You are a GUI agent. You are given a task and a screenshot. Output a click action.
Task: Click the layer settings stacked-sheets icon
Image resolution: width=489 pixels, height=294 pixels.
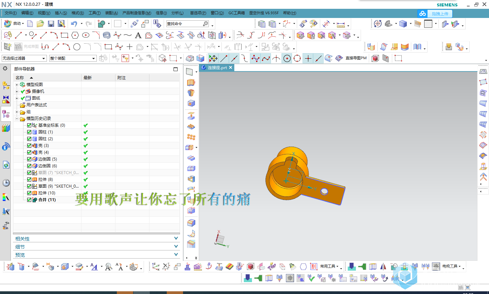[261, 24]
